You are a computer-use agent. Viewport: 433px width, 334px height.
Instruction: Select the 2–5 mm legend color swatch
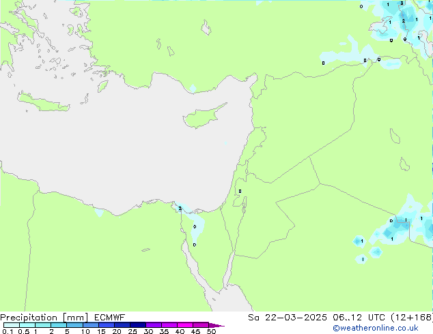tap(59, 325)
